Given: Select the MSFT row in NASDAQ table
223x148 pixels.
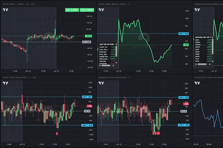Looking at the screenshot, I should pos(203,50).
